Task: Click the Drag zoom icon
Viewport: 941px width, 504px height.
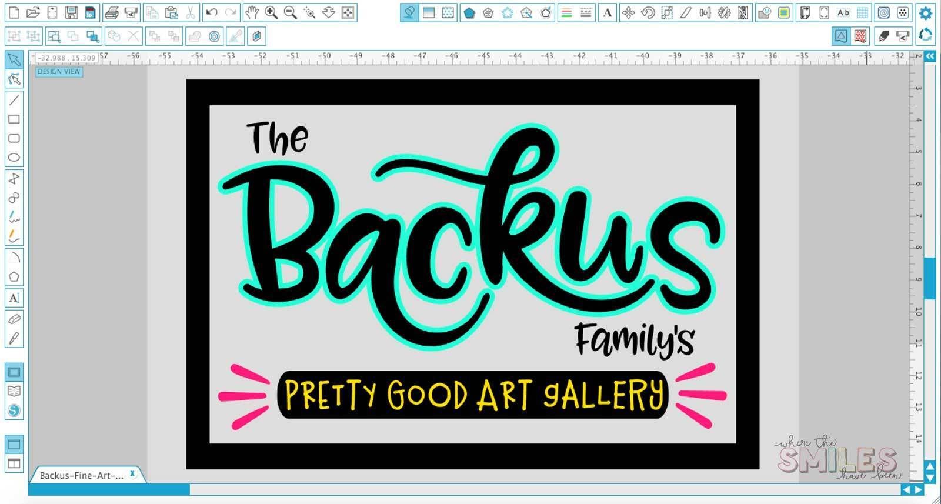Action: [x=329, y=12]
